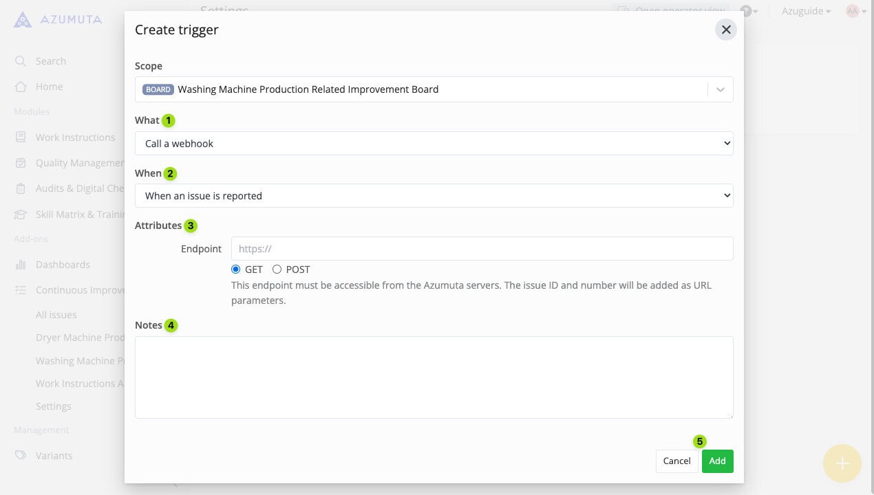Screen dimensions: 874x495
Task: Open the When condition dropdown
Action: [434, 196]
